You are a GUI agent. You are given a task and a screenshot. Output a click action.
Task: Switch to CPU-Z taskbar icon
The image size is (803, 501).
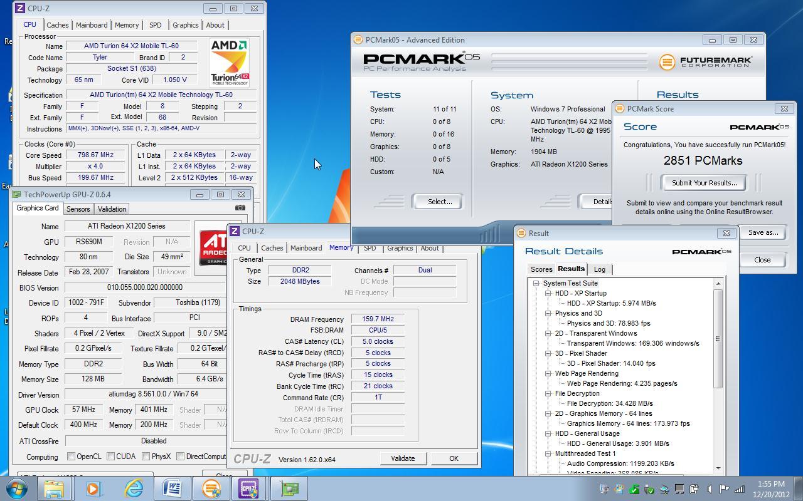click(x=250, y=488)
